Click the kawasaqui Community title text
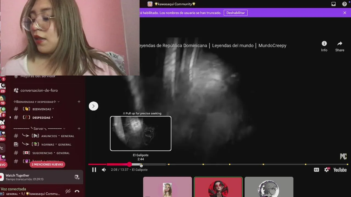The image size is (351, 197). coord(175,4)
